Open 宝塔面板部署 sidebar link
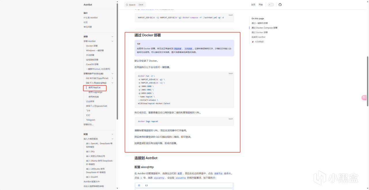The image size is (369, 190). [92, 60]
